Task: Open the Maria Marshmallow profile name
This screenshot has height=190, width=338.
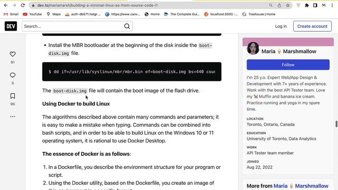Action: 289,52
